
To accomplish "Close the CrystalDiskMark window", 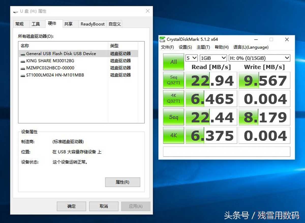I will point(287,39).
